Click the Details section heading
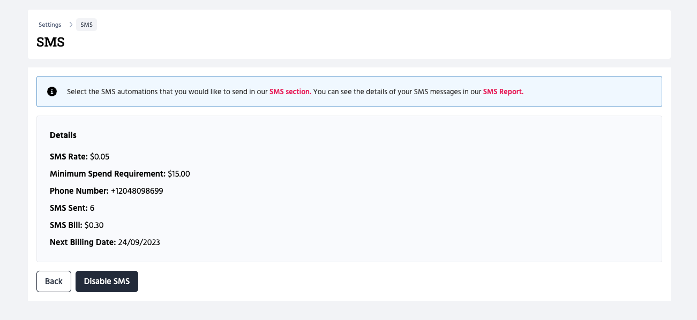This screenshot has height=320, width=697. point(63,135)
